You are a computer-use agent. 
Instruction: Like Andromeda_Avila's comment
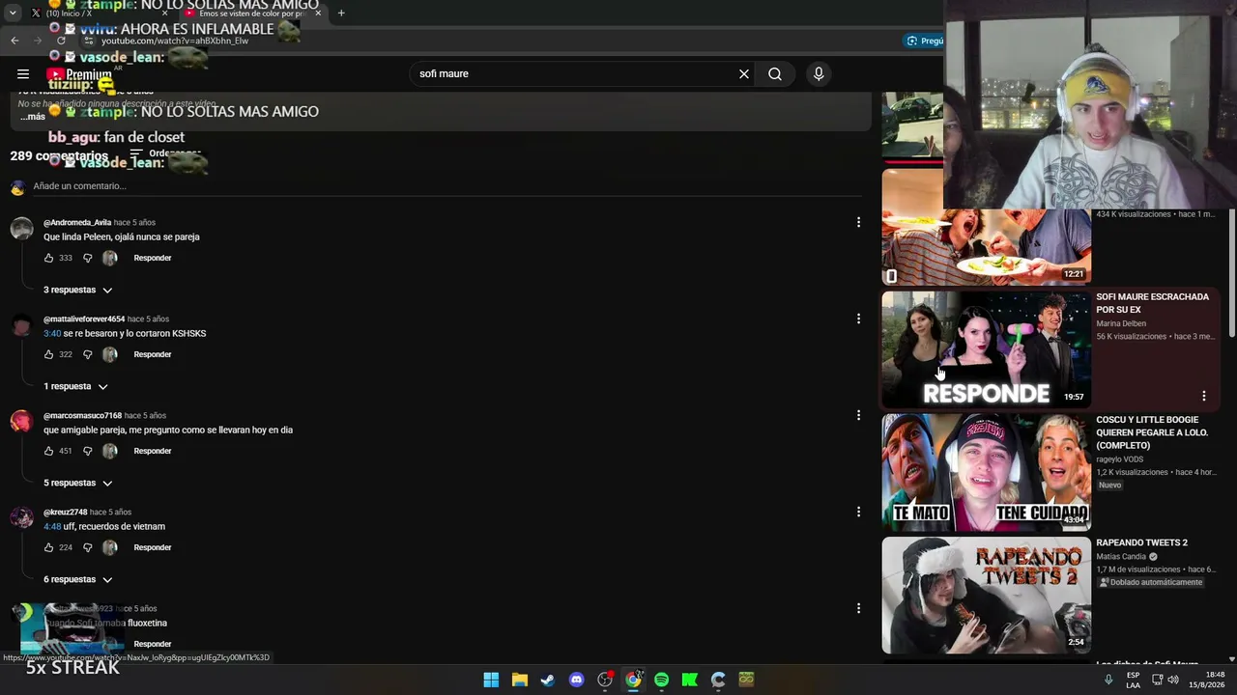[x=48, y=258]
